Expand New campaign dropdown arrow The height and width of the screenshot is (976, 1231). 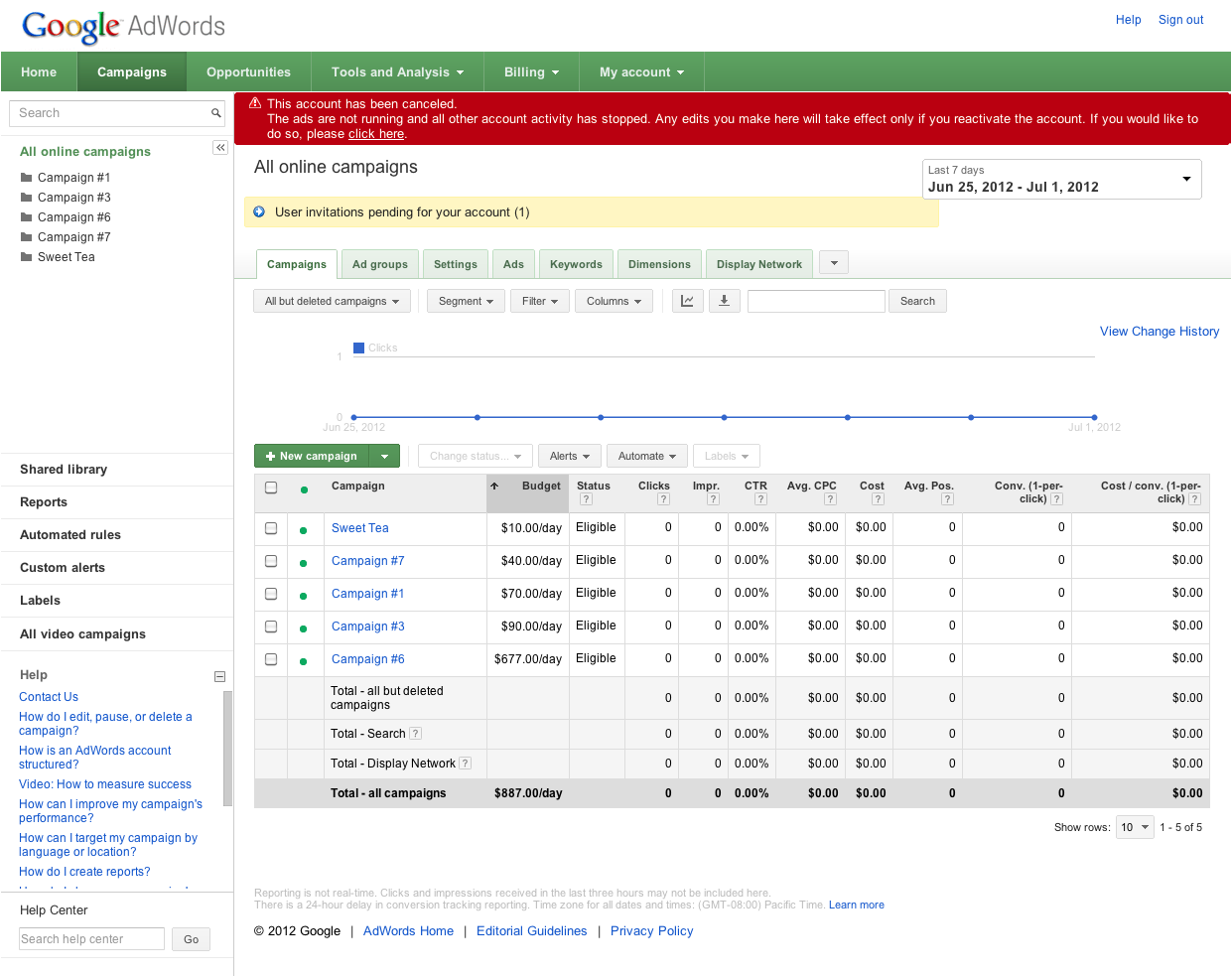[384, 456]
